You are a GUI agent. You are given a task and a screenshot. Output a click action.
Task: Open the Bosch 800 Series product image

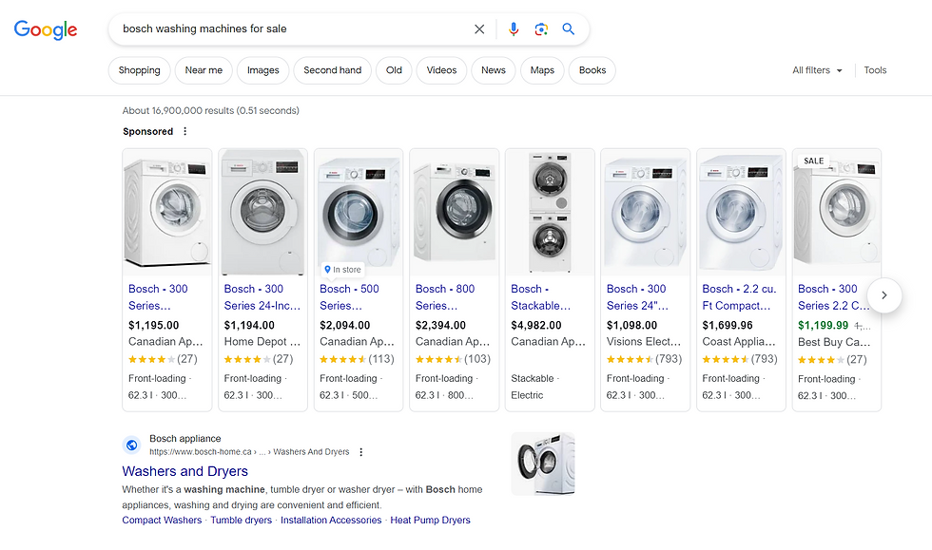455,212
